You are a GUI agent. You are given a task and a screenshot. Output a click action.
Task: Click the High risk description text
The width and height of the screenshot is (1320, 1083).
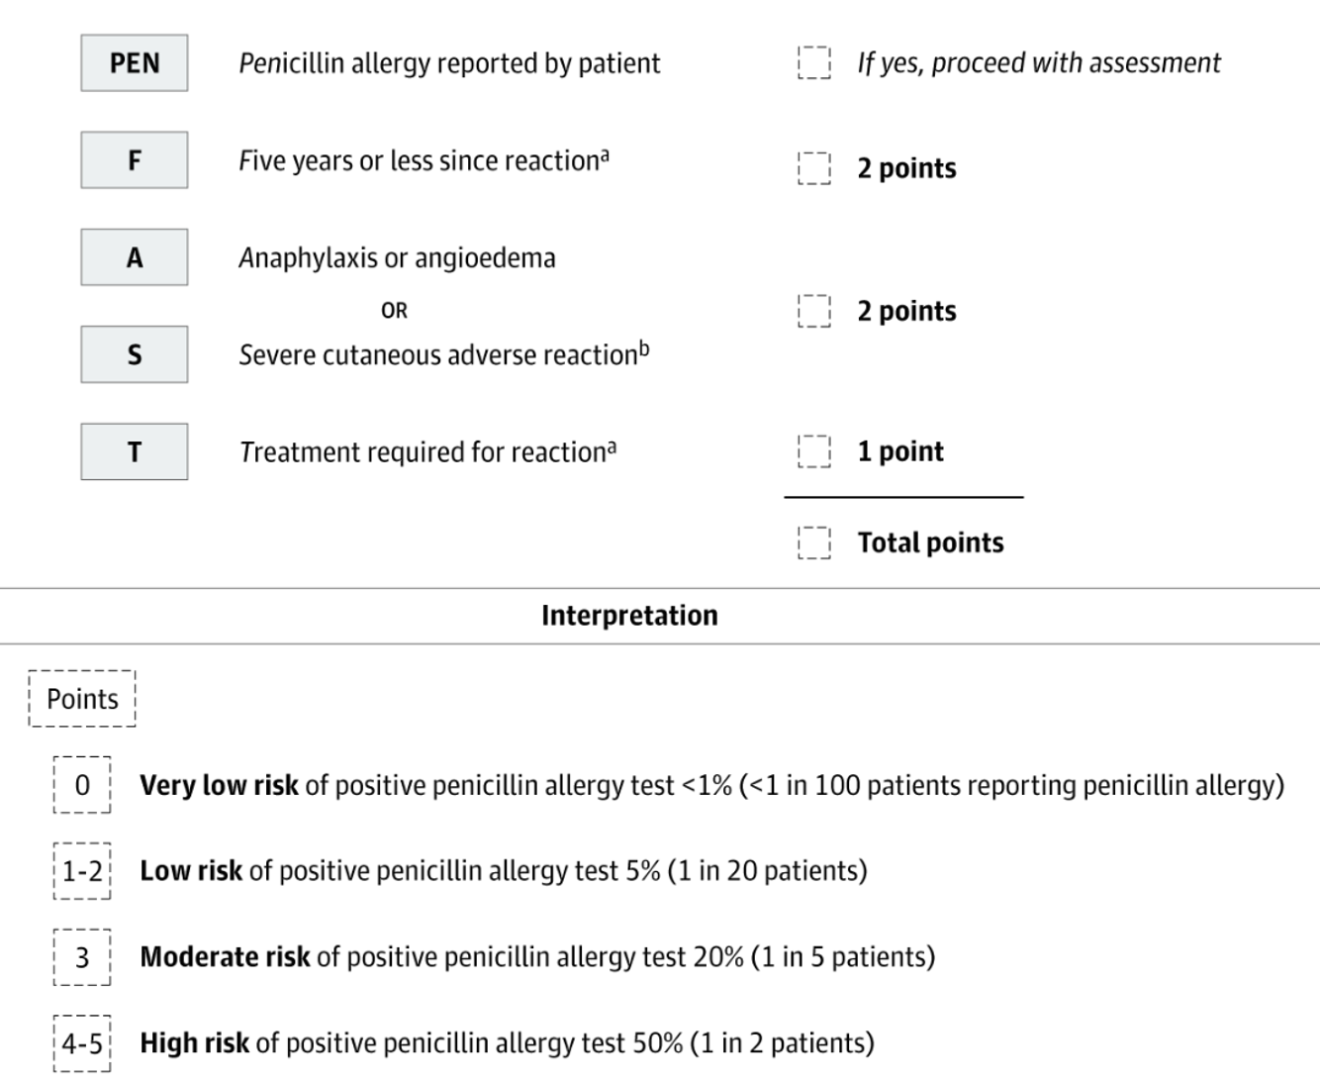click(507, 1043)
